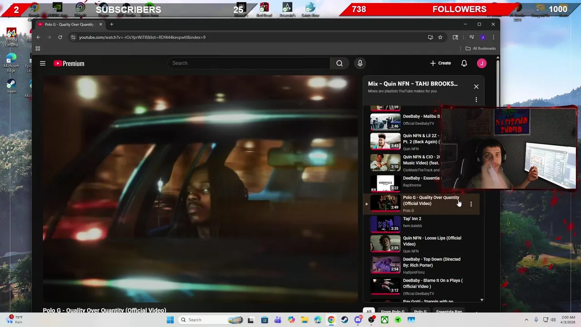The height and width of the screenshot is (327, 581).
Task: Open OBS Studio from the taskbar
Action: [371, 320]
